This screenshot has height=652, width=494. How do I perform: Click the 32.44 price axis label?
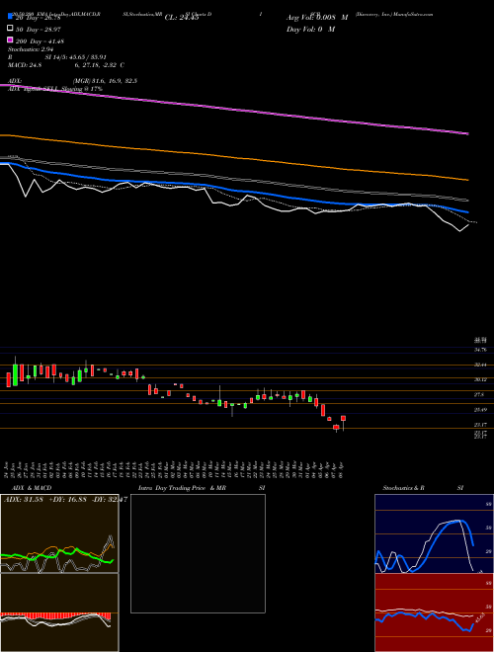[x=481, y=365]
